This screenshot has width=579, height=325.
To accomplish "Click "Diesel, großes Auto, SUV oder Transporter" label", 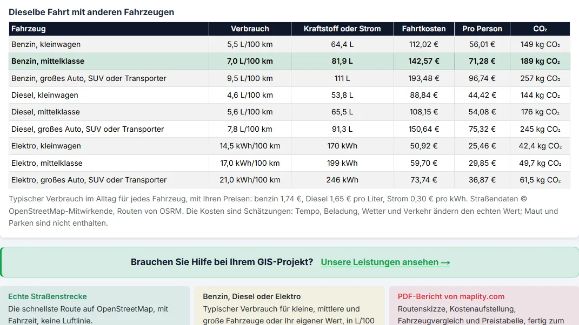I will 88,129.
